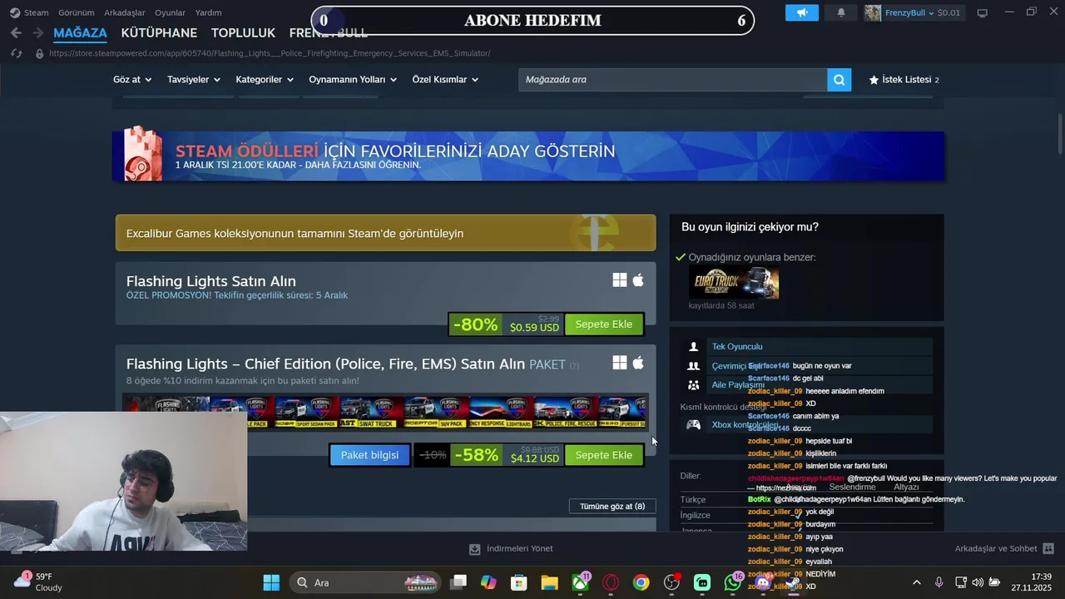Click the store URL address bar

click(270, 53)
